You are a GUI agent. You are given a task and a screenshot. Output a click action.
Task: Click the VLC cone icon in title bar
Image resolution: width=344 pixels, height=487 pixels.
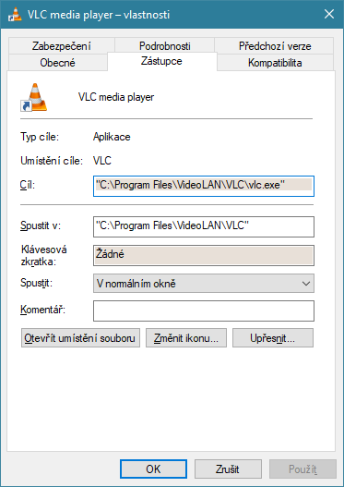(15, 14)
